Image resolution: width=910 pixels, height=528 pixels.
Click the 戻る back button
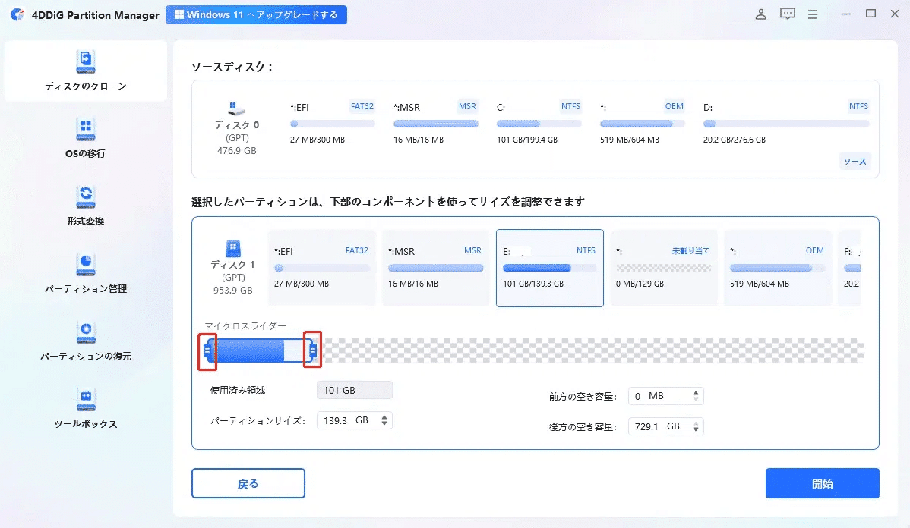pos(248,483)
